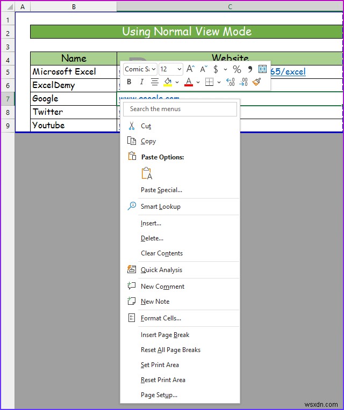Viewport: 344px width, 410px height.
Task: Click the Increase Font Size icon
Action: tap(190, 69)
